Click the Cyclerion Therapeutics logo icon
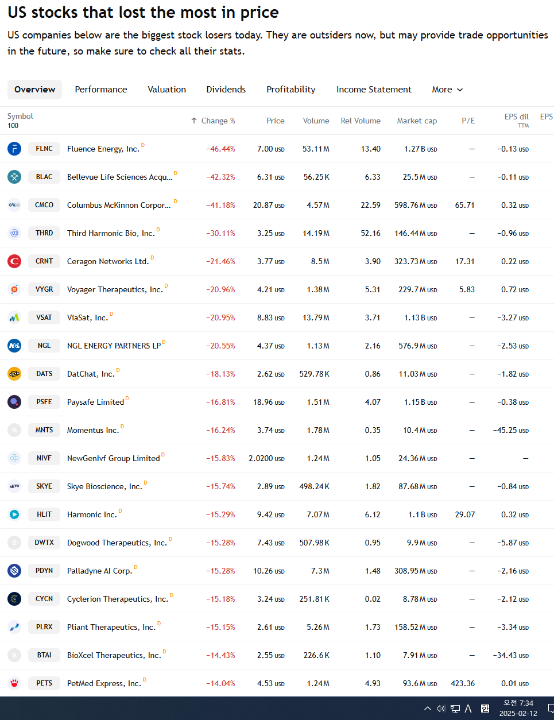 (14, 599)
